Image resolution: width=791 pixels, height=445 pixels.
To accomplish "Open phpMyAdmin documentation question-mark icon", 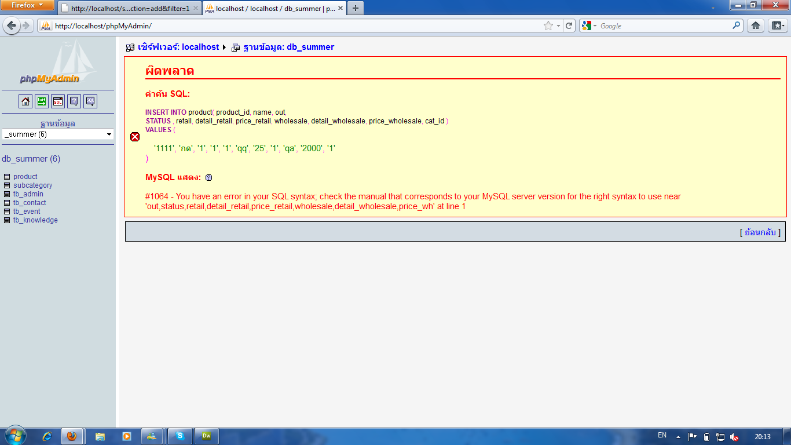I will tap(74, 101).
